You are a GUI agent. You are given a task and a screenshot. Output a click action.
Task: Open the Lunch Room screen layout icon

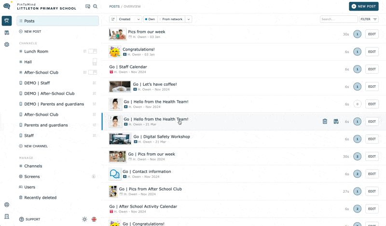pyautogui.click(x=93, y=51)
